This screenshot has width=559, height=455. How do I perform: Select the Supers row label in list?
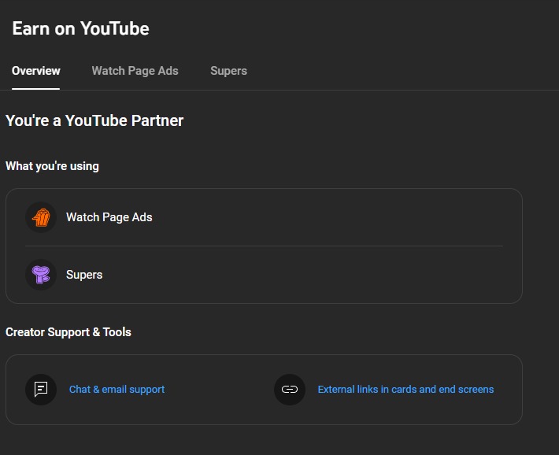(x=84, y=275)
